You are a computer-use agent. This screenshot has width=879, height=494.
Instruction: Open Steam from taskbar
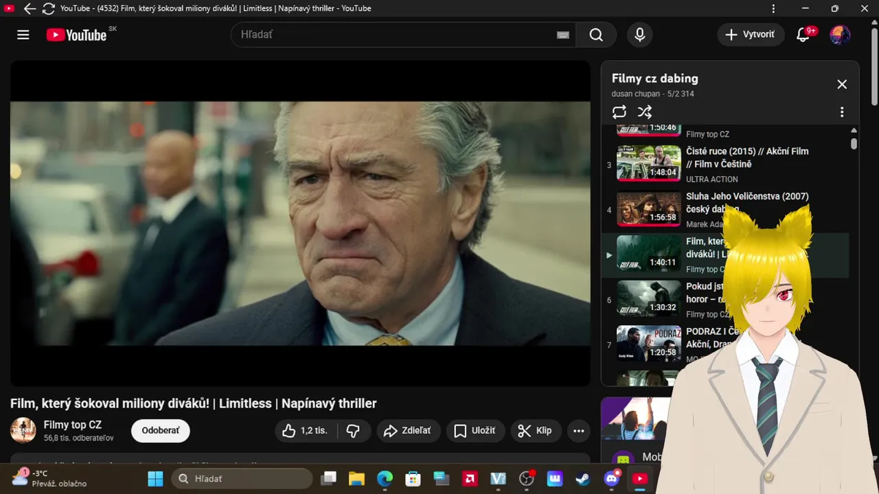583,478
